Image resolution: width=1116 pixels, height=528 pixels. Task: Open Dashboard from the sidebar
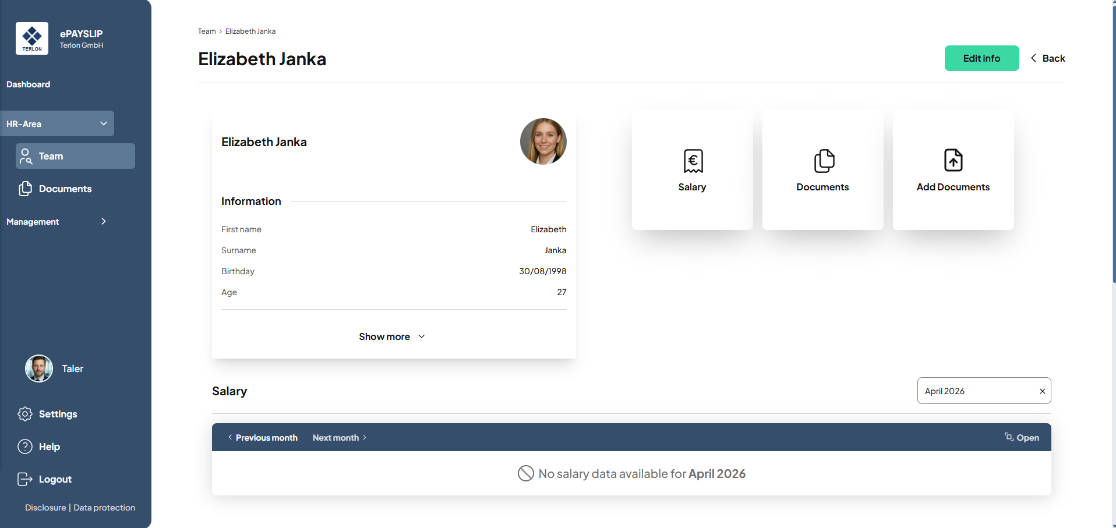click(x=29, y=84)
